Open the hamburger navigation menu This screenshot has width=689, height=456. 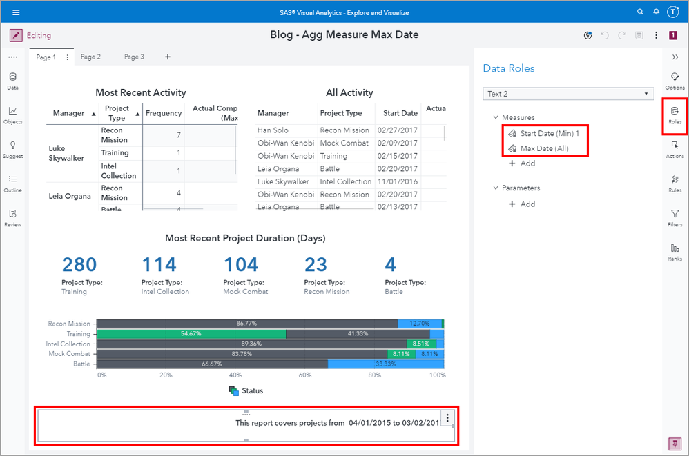[x=16, y=12]
